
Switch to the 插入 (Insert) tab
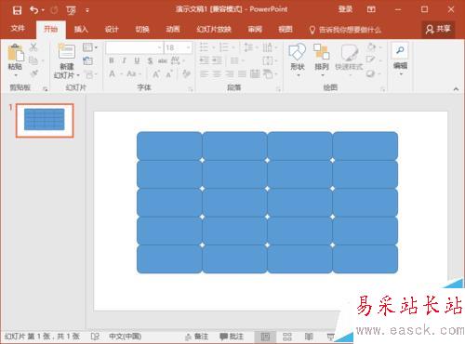coord(81,29)
